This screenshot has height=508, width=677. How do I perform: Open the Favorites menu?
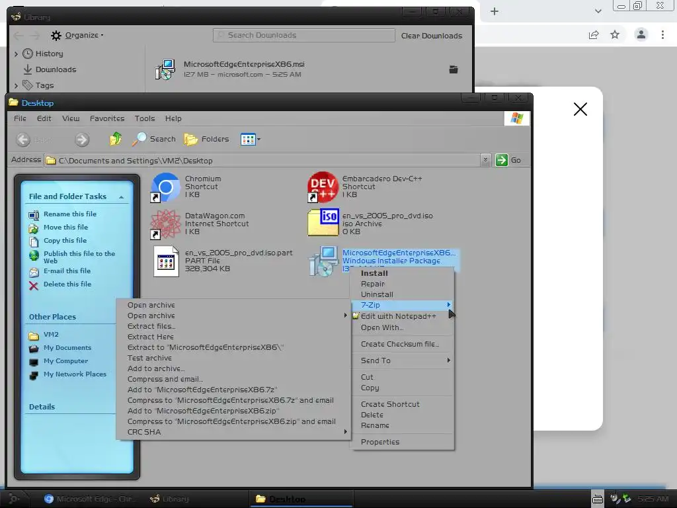tap(107, 118)
